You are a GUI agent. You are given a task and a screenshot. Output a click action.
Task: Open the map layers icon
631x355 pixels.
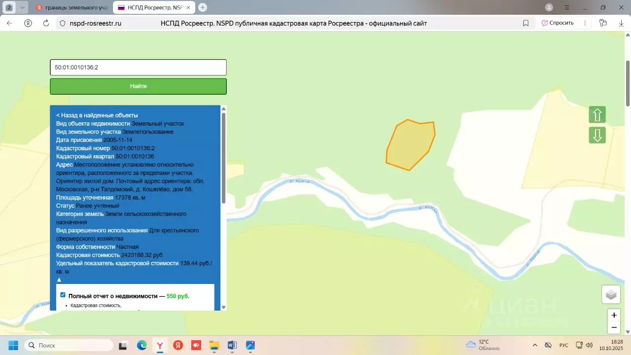pyautogui.click(x=611, y=294)
